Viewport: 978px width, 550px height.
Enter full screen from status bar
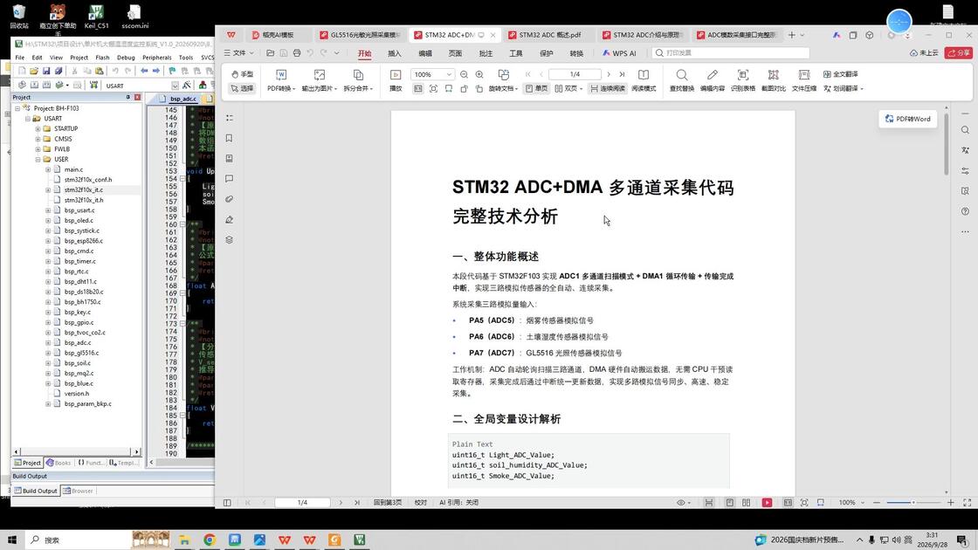coord(968,503)
